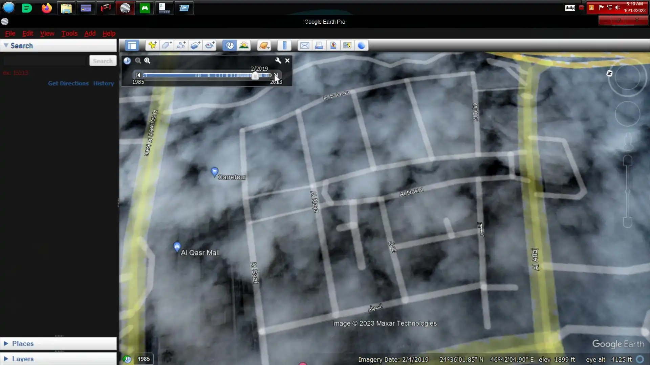Add a placemark with the pushpin icon
Image resolution: width=650 pixels, height=365 pixels.
pyautogui.click(x=152, y=45)
